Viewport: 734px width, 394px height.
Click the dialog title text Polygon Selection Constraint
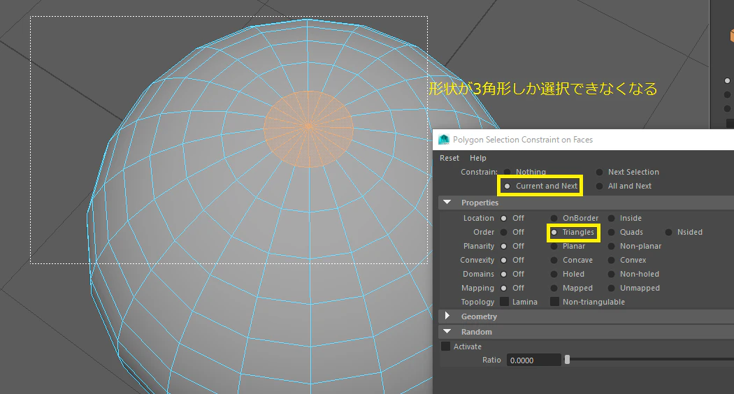pyautogui.click(x=522, y=140)
